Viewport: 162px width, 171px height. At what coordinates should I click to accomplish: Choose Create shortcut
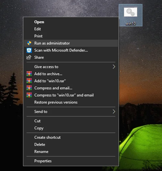71,137
